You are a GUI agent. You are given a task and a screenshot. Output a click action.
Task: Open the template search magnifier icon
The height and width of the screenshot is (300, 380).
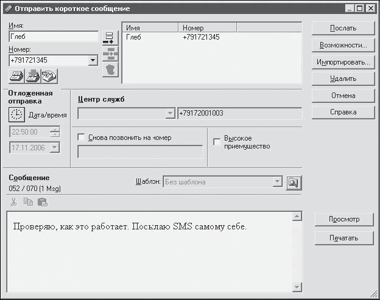294,183
